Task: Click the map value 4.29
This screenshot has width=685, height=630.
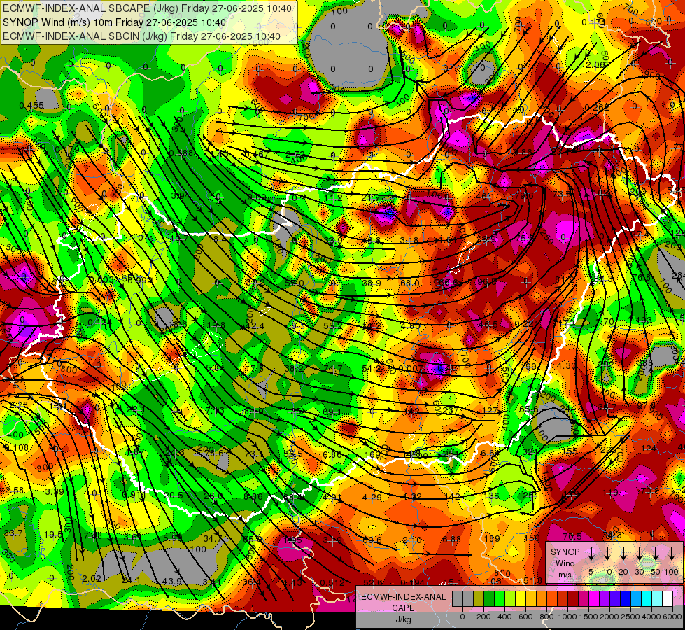Action: [x=372, y=497]
